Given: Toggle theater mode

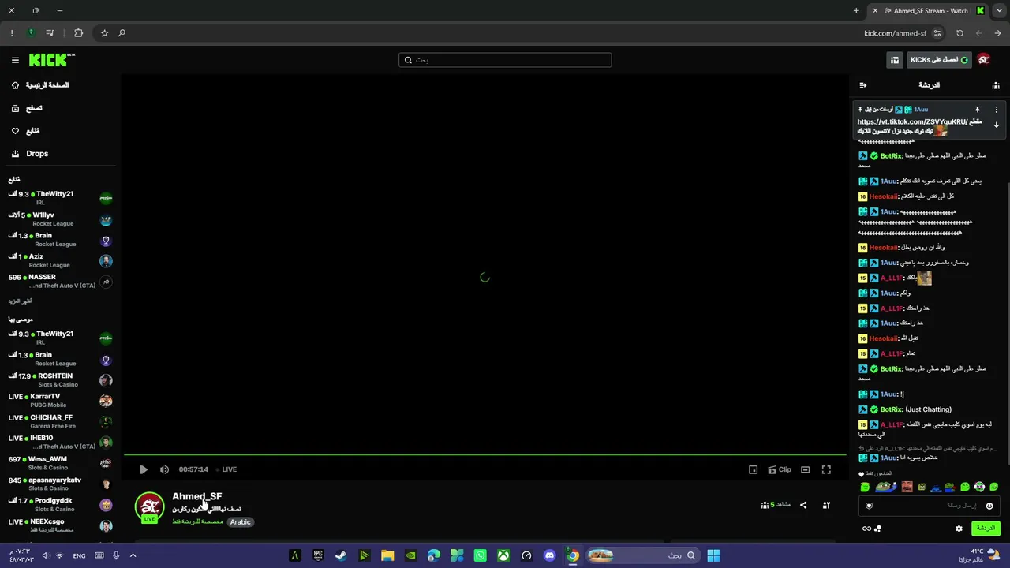Looking at the screenshot, I should tap(805, 469).
